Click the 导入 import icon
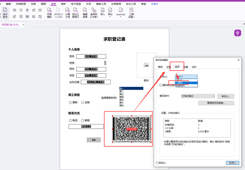This screenshot has width=245, height=170. pos(103,12)
